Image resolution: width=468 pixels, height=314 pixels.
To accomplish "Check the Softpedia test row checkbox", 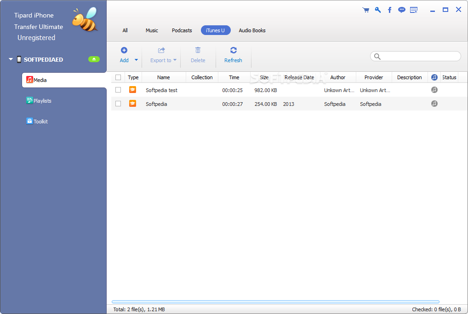I will [118, 90].
